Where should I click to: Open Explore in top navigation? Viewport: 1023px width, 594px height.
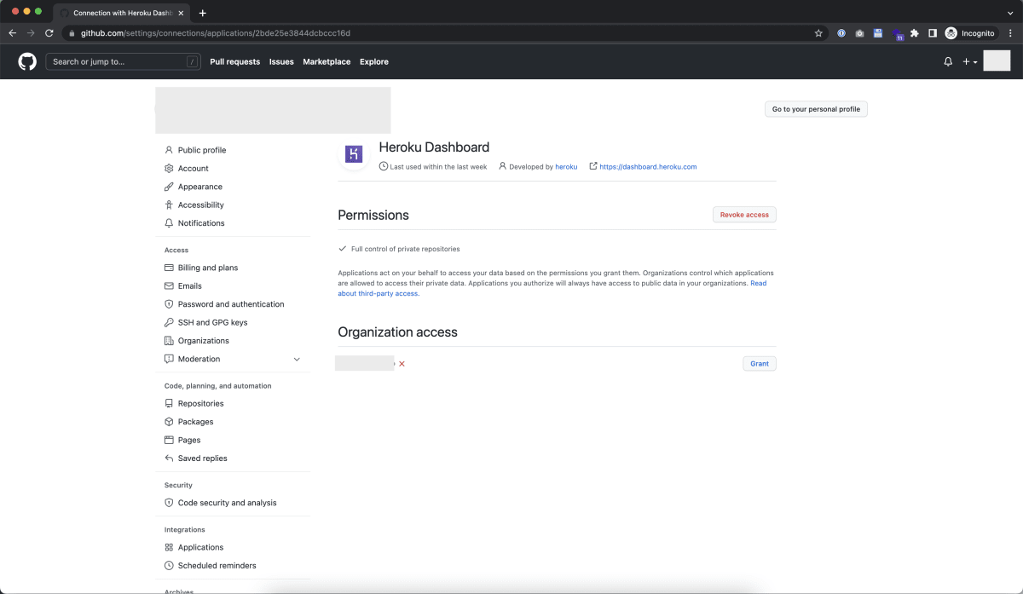[x=374, y=62]
